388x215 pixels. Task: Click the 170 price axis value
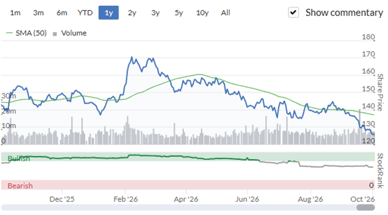pos(368,54)
